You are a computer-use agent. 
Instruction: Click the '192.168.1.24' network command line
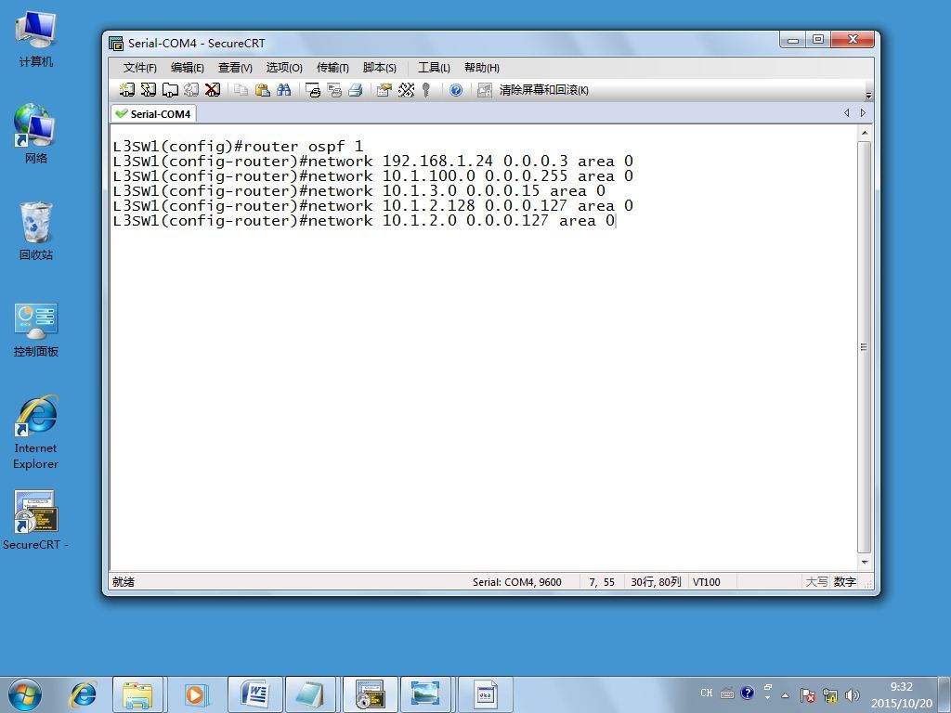[x=373, y=162]
